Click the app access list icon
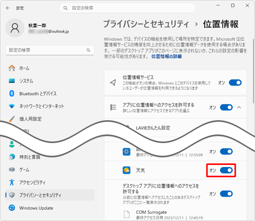This screenshot has width=255, height=221. point(113,107)
